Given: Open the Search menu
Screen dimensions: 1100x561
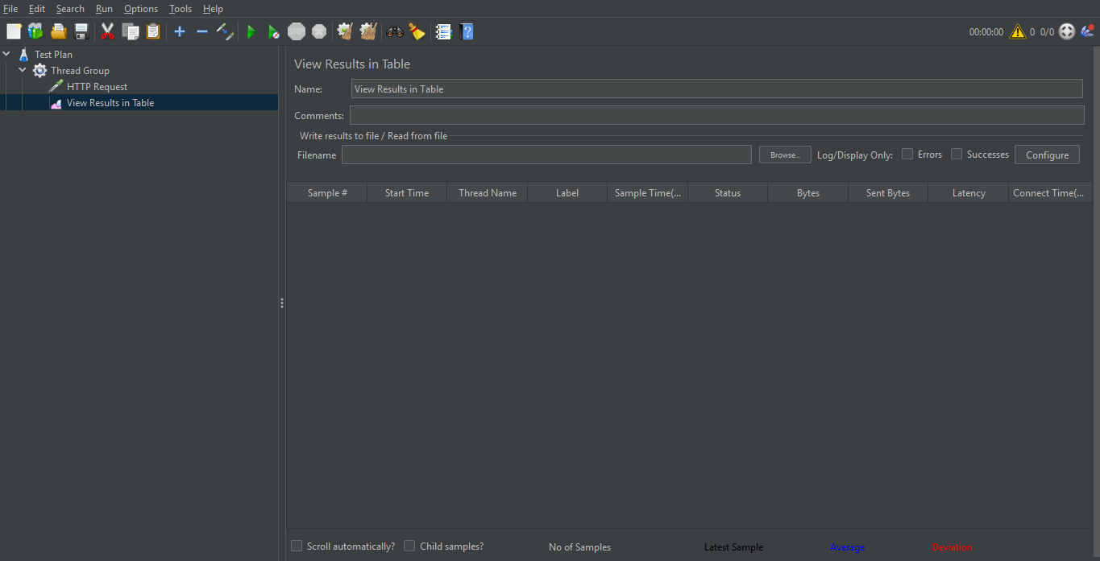Looking at the screenshot, I should coord(70,9).
